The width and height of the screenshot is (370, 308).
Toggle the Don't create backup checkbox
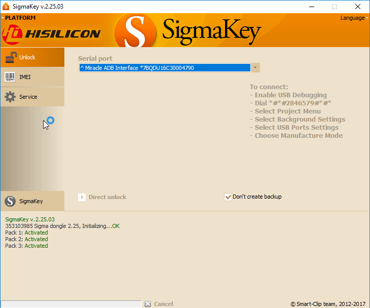[228, 197]
